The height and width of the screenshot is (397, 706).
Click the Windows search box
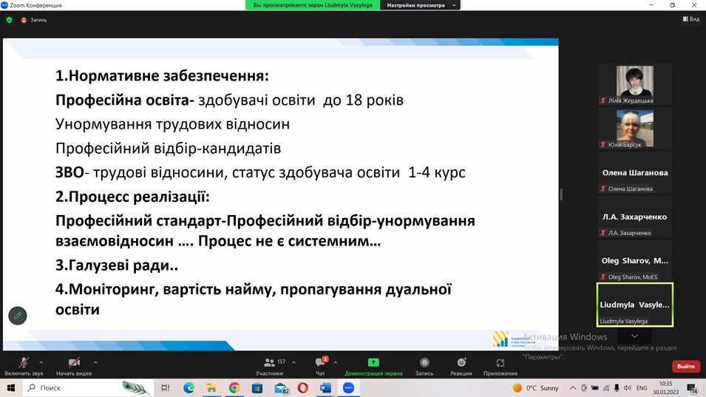click(88, 387)
